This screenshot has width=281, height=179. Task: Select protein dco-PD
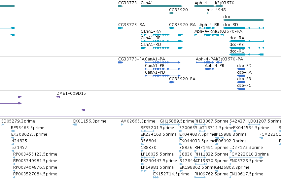[x=241, y=69]
